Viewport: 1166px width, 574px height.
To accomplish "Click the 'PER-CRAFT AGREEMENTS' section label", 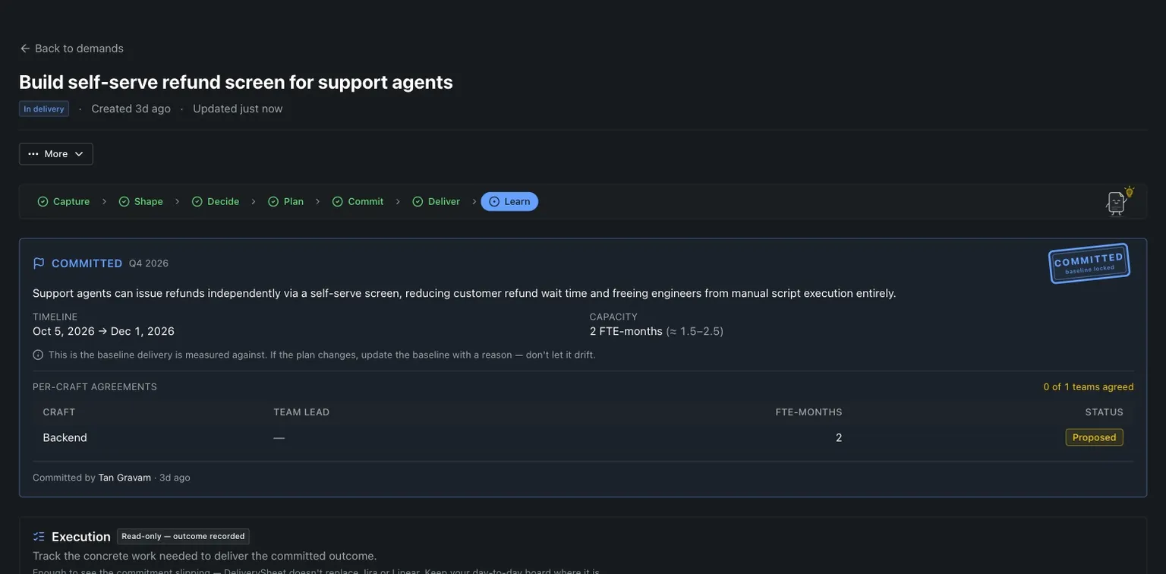I will coord(95,387).
